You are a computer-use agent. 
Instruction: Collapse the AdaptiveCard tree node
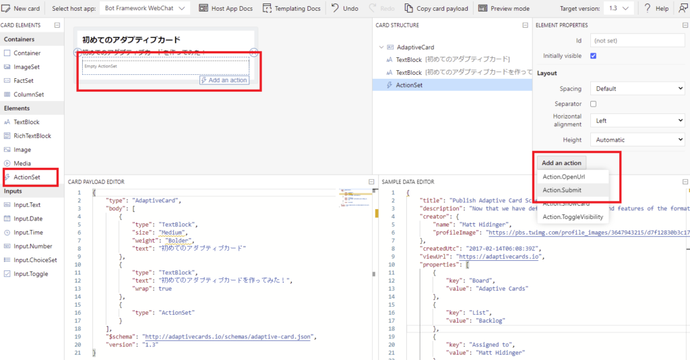381,47
